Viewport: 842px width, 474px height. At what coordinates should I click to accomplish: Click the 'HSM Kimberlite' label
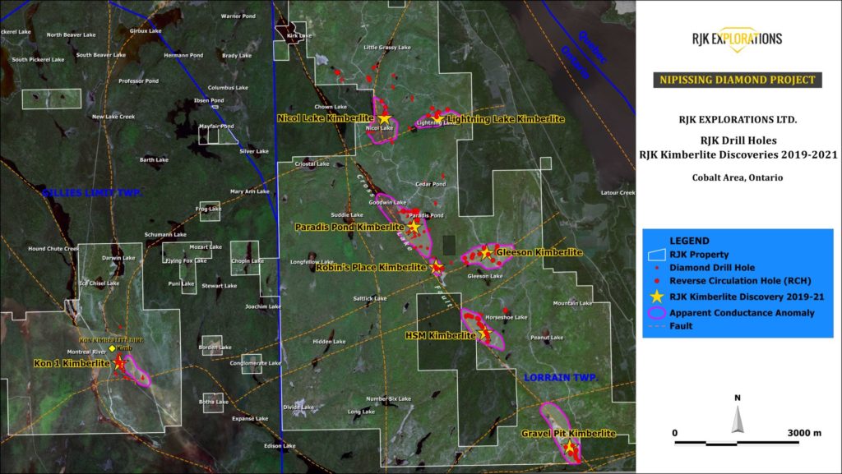click(441, 336)
